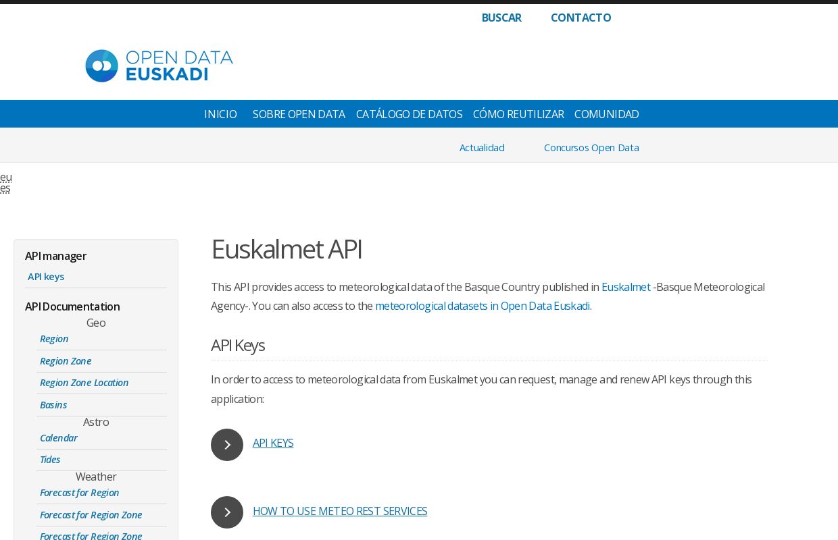Open the Tides link under Astro
Image resolution: width=838 pixels, height=540 pixels.
(x=50, y=460)
